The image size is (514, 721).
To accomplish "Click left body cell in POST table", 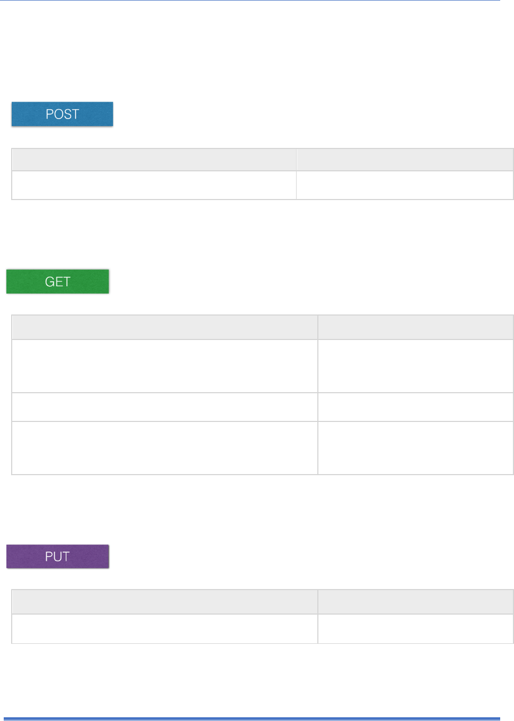I will tap(154, 185).
